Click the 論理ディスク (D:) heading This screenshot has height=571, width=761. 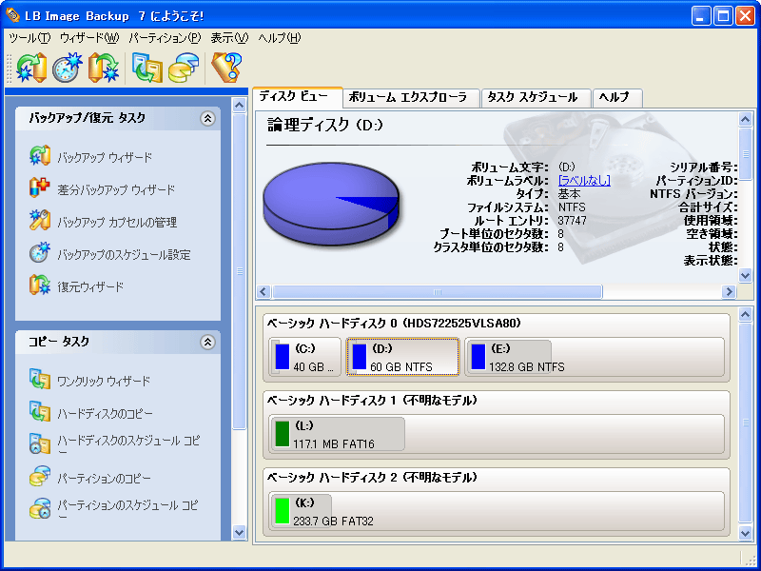coord(325,126)
